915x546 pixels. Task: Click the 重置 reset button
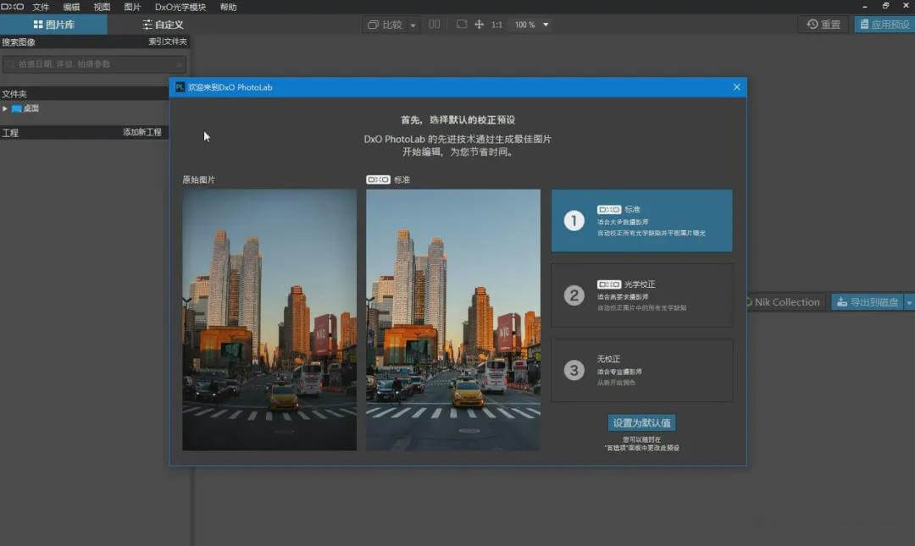(823, 25)
